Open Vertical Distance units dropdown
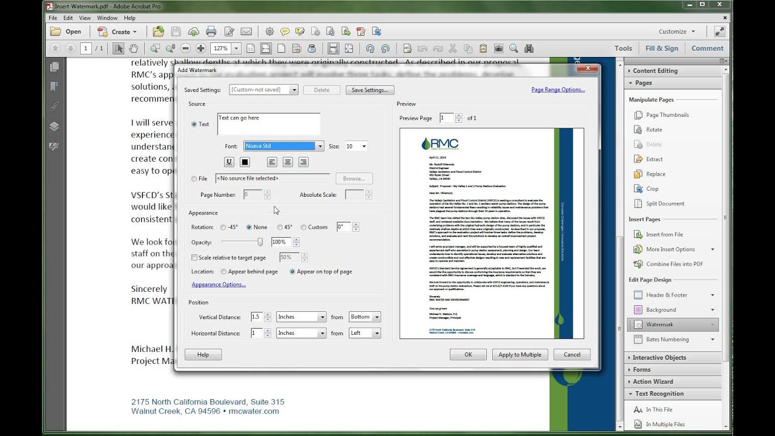 (301, 317)
